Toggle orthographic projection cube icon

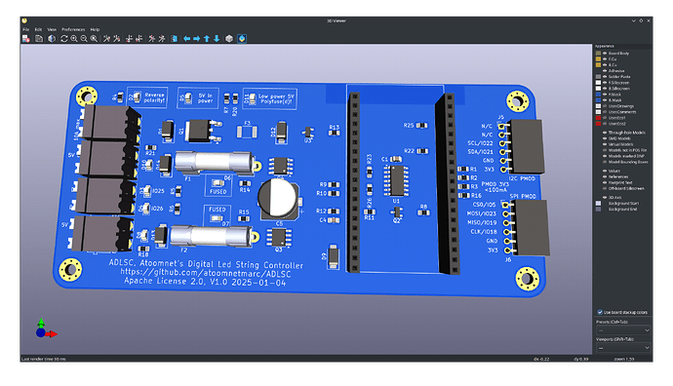[229, 39]
